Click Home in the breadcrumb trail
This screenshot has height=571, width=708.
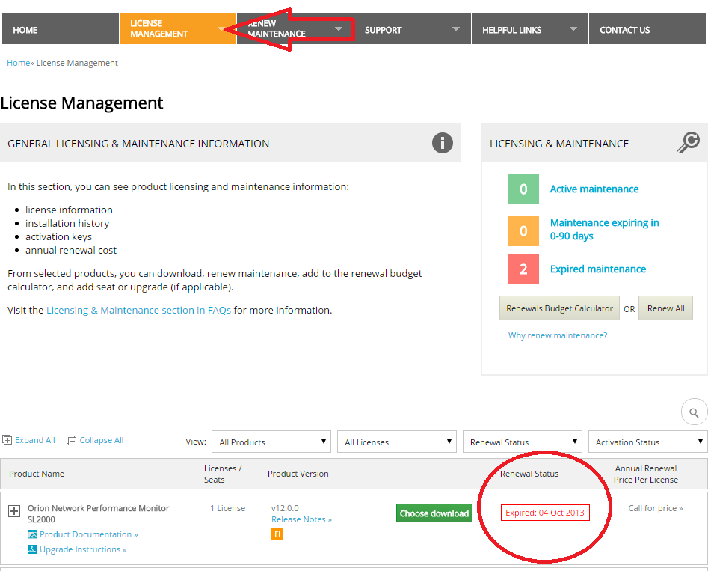18,63
